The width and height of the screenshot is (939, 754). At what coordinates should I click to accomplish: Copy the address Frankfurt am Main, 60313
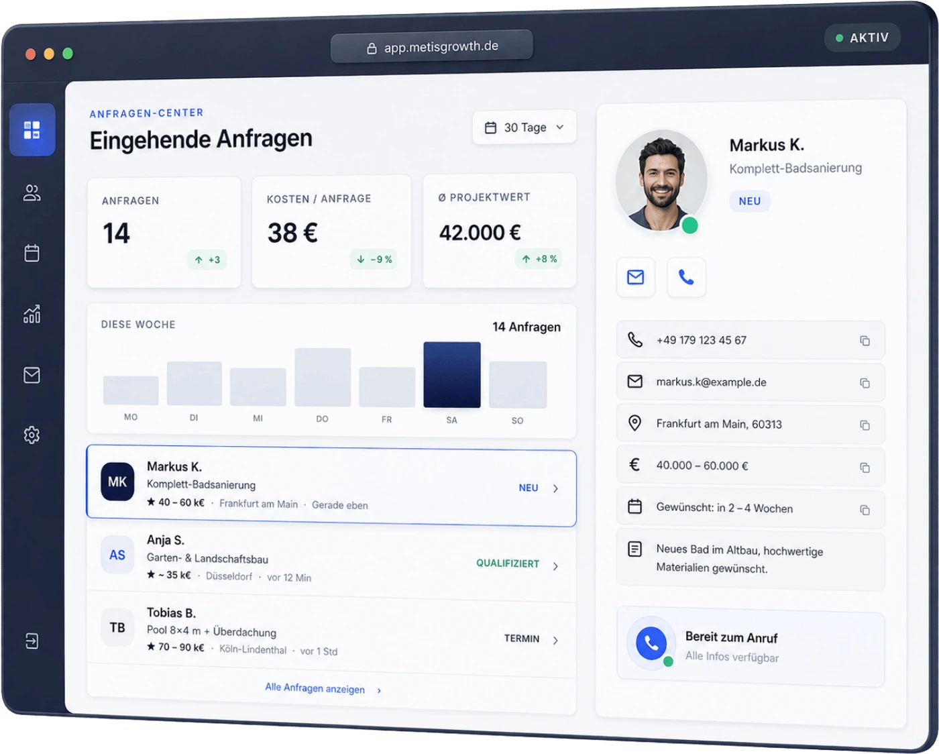tap(865, 425)
